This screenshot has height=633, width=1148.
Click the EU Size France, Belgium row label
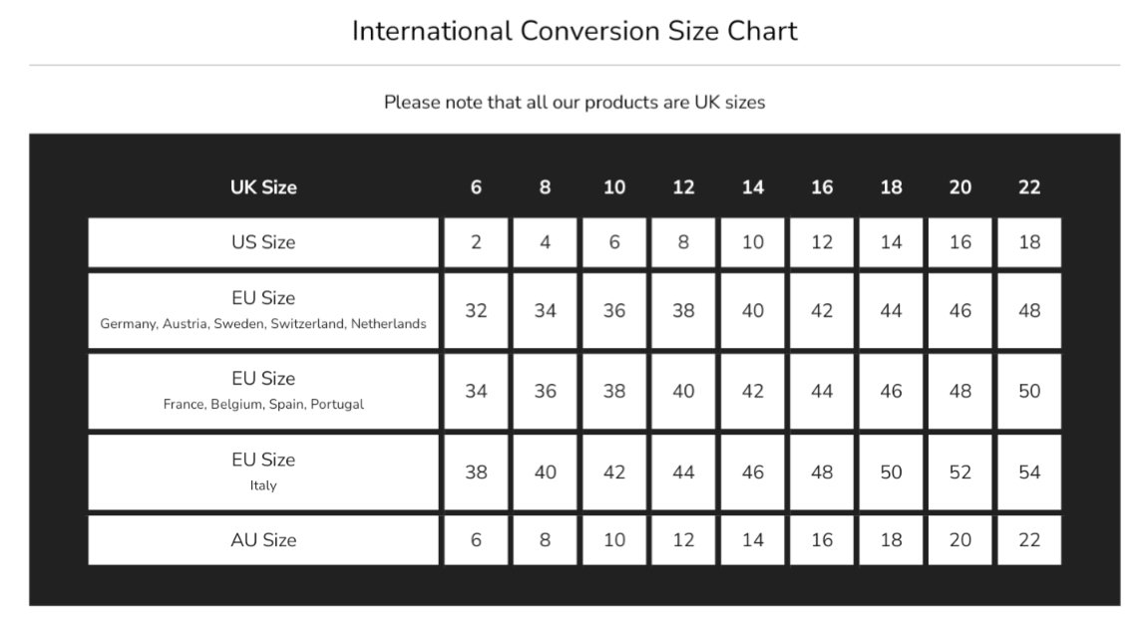pos(263,391)
